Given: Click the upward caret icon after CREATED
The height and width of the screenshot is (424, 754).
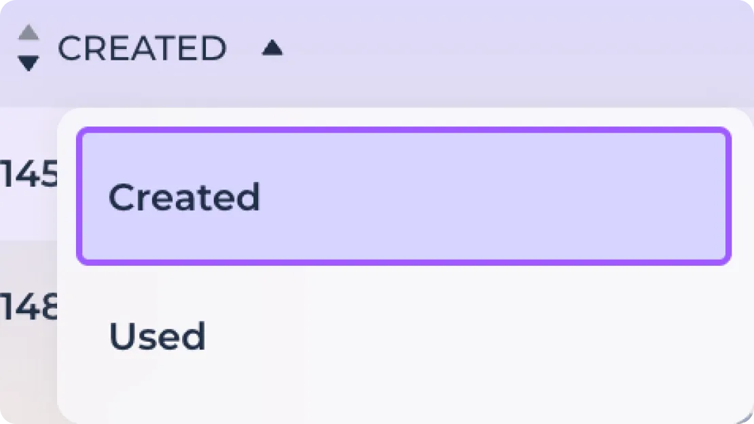Looking at the screenshot, I should (272, 48).
